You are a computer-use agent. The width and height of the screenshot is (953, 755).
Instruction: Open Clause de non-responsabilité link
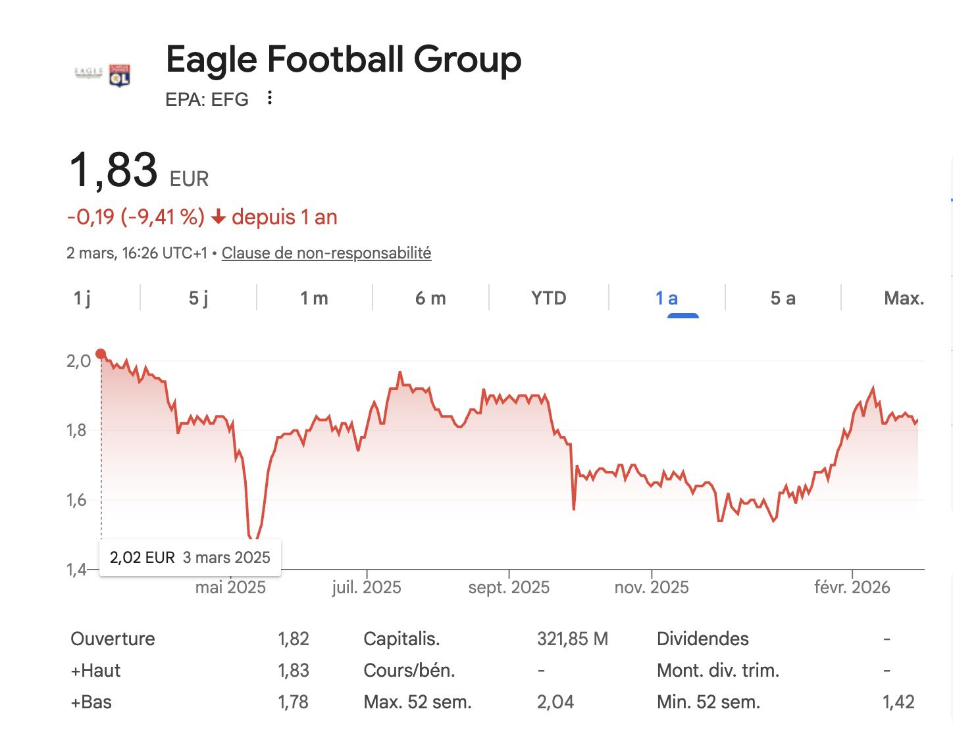click(326, 253)
